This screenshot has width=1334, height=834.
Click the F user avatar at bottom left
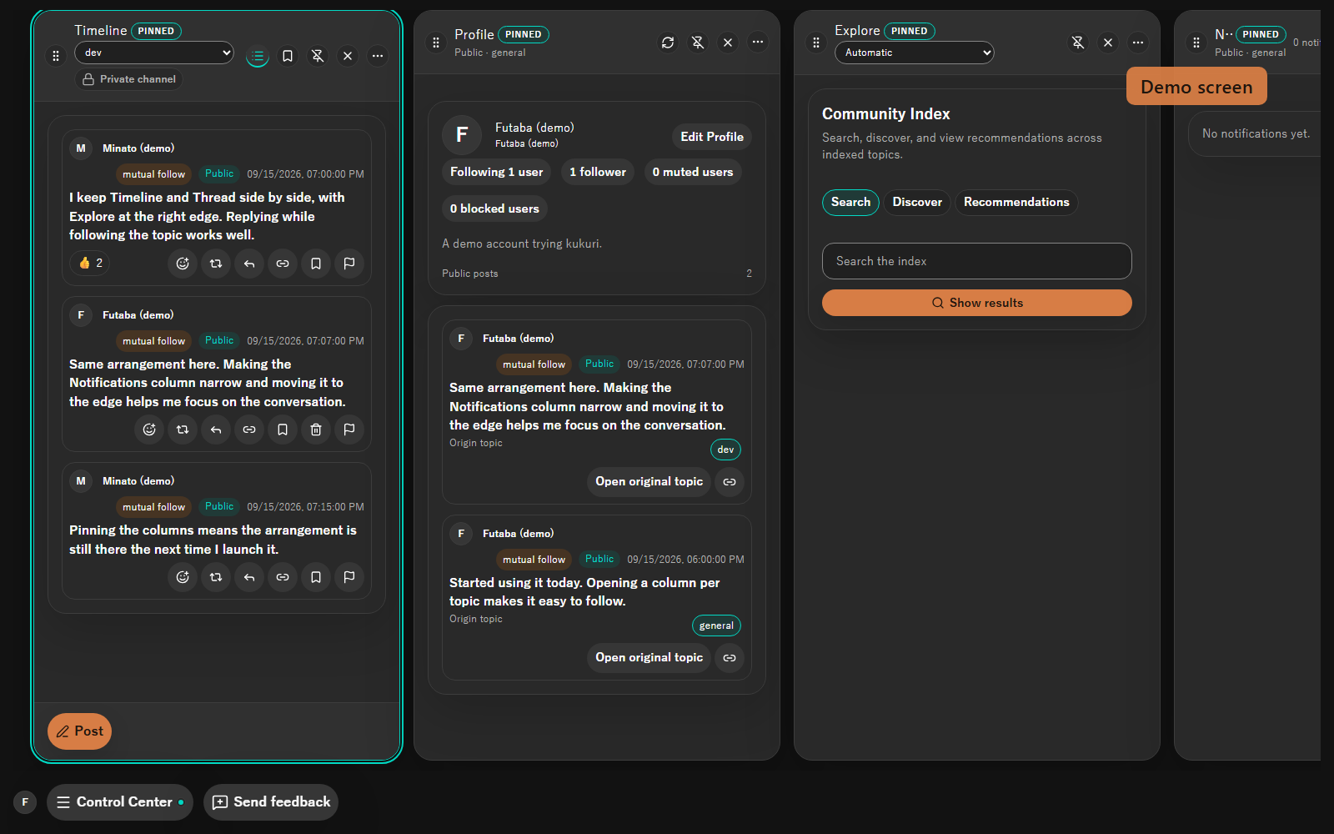point(25,802)
